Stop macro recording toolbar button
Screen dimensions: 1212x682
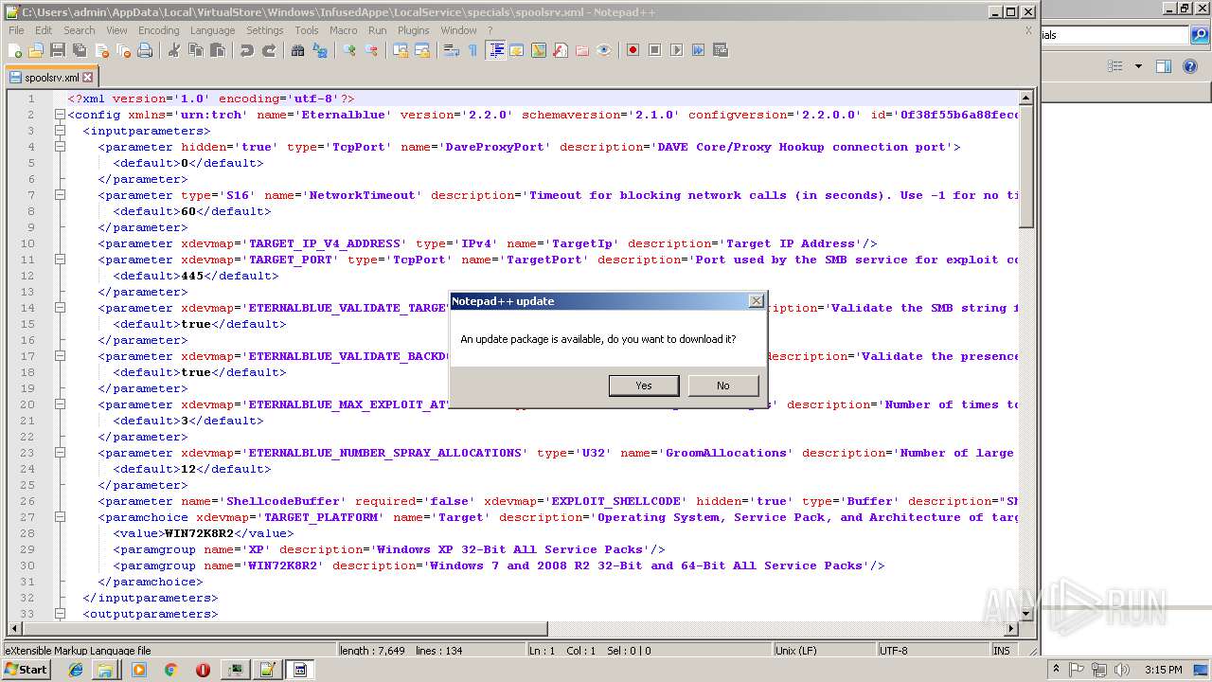[x=655, y=50]
